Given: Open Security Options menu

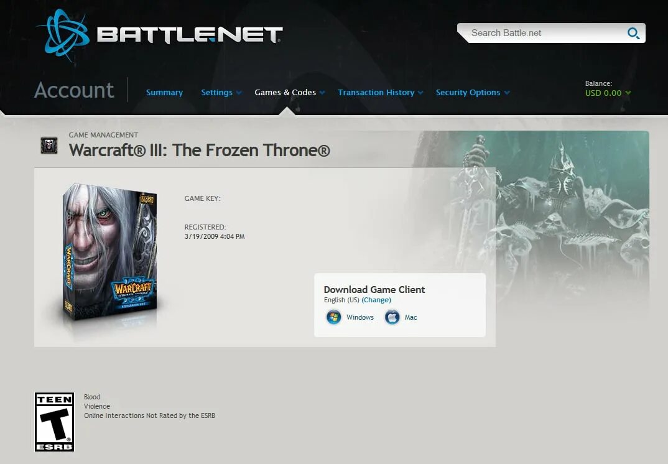Looking at the screenshot, I should [468, 93].
